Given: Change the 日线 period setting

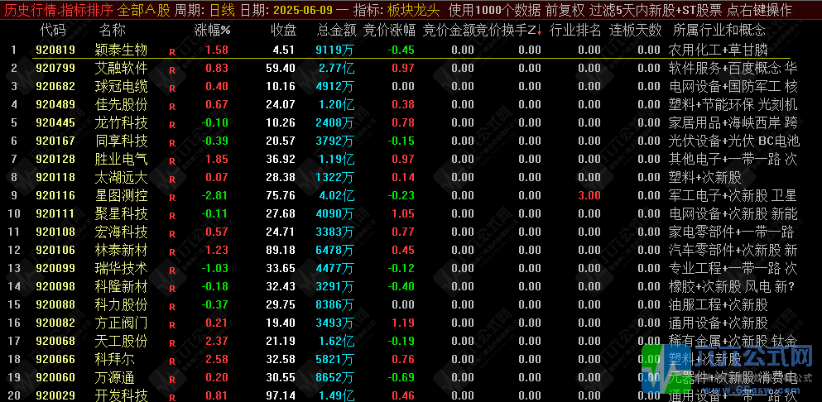Looking at the screenshot, I should click(221, 10).
